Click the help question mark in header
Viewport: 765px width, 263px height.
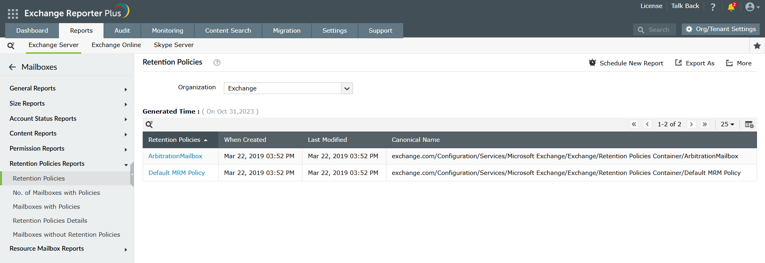[713, 7]
